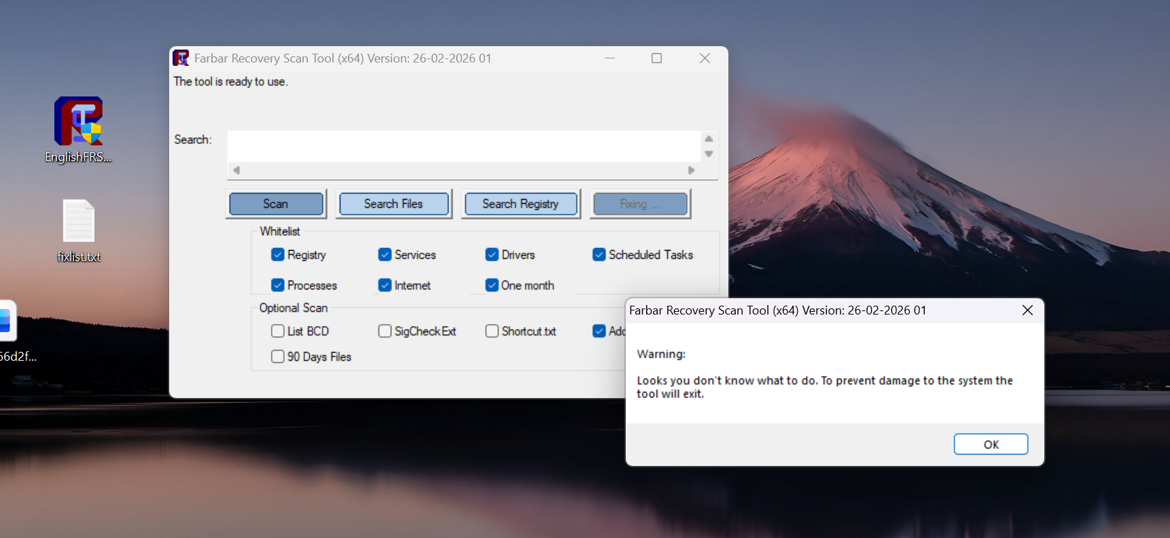This screenshot has height=538, width=1170.
Task: Enable the 90 Days Files option
Action: point(277,357)
